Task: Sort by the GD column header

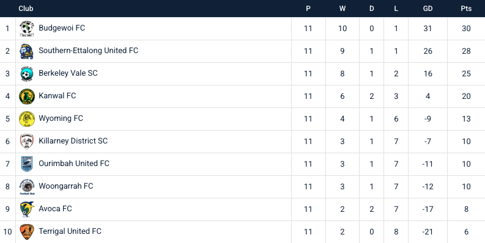Action: [428, 9]
